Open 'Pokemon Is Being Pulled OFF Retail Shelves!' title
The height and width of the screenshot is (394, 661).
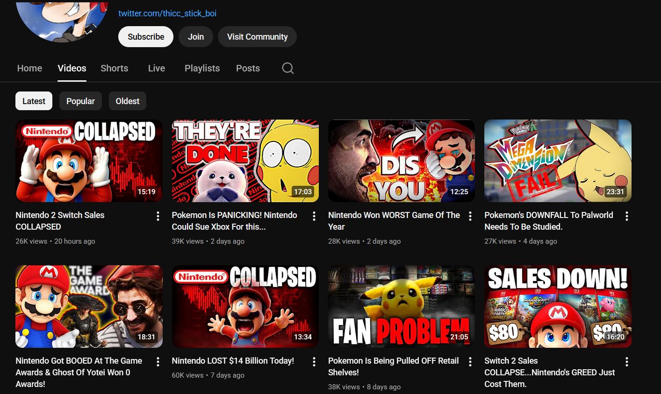click(394, 366)
